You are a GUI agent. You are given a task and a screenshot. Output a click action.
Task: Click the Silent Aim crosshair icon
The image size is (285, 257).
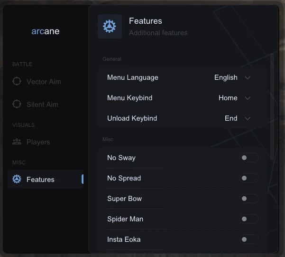[x=17, y=104]
